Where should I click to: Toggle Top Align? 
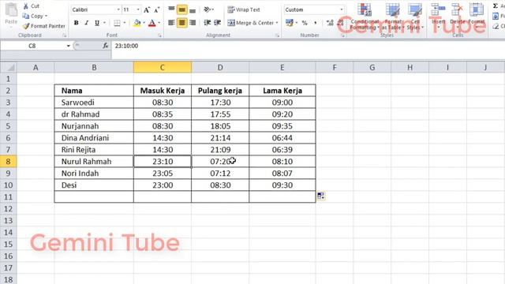coord(171,9)
